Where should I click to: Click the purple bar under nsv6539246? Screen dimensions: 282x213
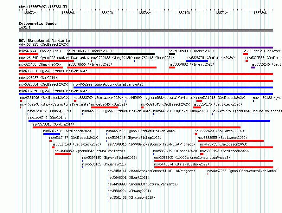click(253, 68)
